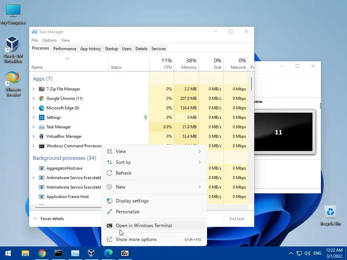Viewport: 347px width, 260px height.
Task: Show hidden tray icons chevron
Action: tap(291, 253)
